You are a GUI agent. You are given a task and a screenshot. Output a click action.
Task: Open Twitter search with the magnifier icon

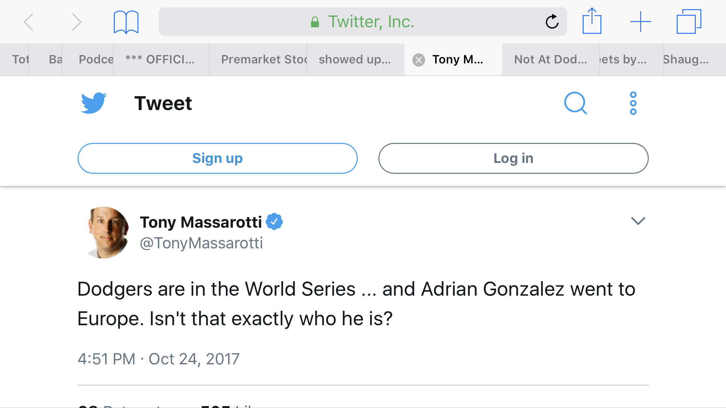pos(575,103)
